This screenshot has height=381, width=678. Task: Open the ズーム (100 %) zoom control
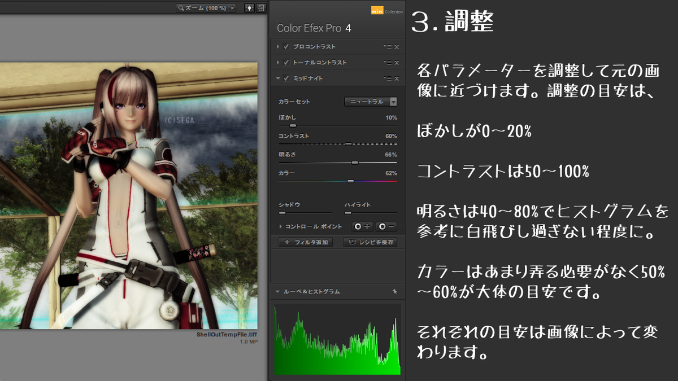click(202, 8)
